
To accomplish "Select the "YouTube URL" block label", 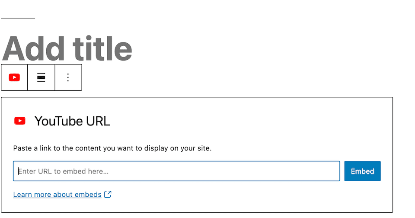I will 72,121.
